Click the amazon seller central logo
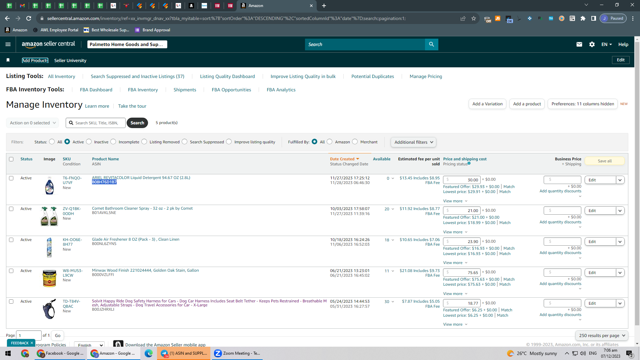 point(48,44)
